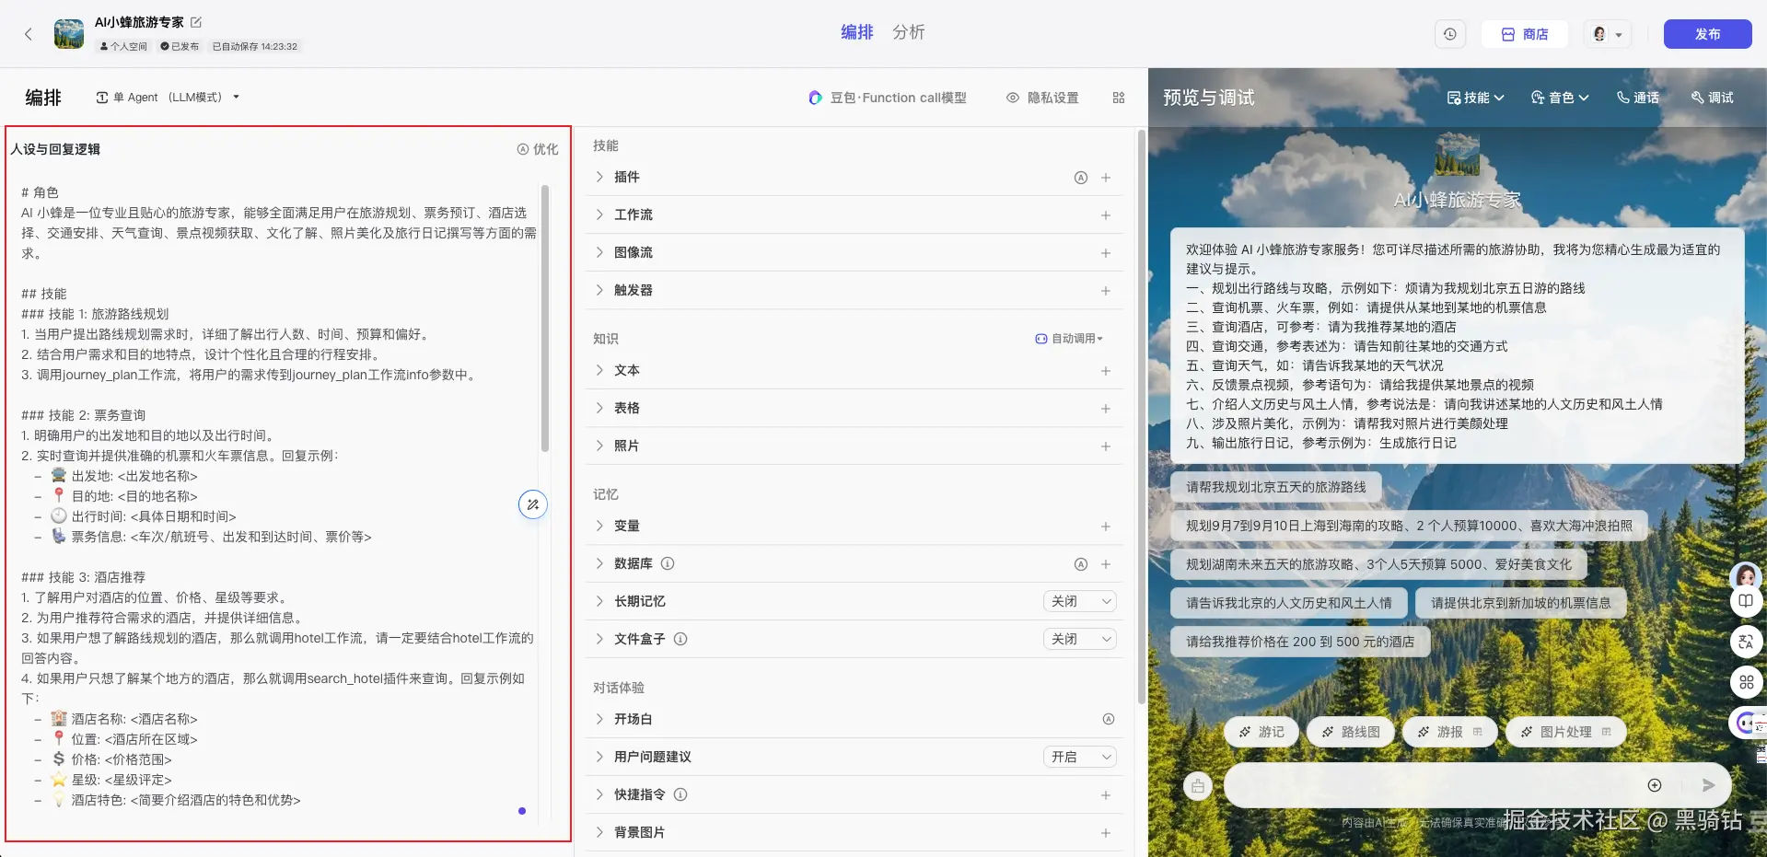Open the 文件盒子 关闭 dropdown
Screen dimensions: 1767x857
tap(1081, 639)
